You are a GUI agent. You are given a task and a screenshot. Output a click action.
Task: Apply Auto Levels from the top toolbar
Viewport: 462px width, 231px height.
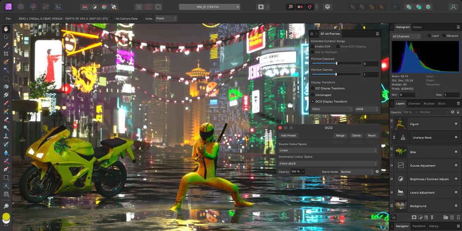pos(85,6)
